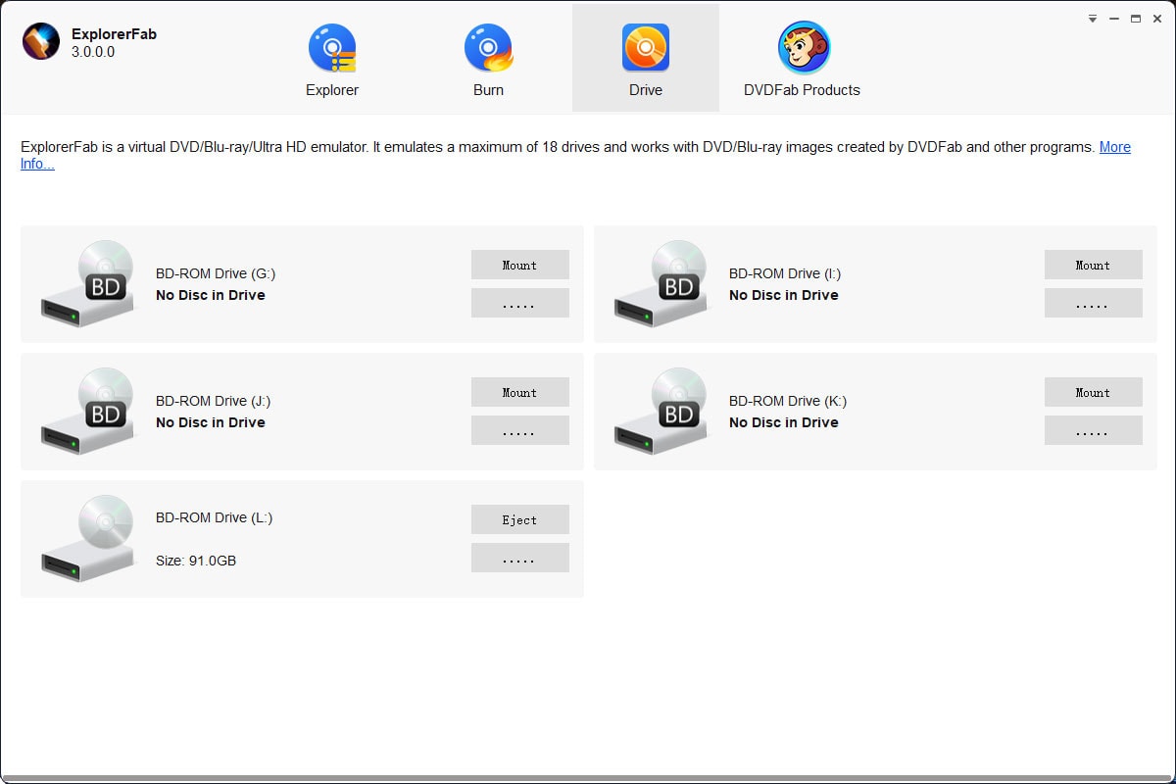
Task: Open the dotted options button for J:
Action: [520, 430]
